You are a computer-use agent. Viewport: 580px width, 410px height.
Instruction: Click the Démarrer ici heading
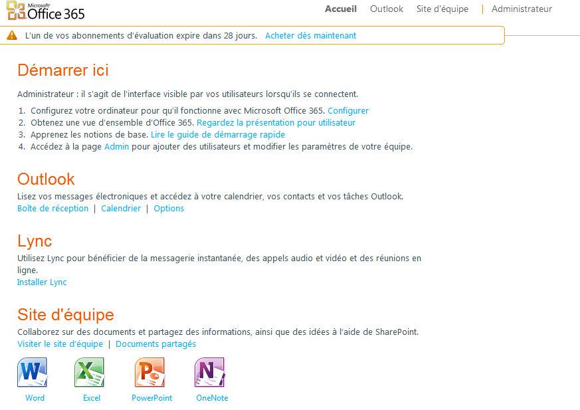(63, 70)
